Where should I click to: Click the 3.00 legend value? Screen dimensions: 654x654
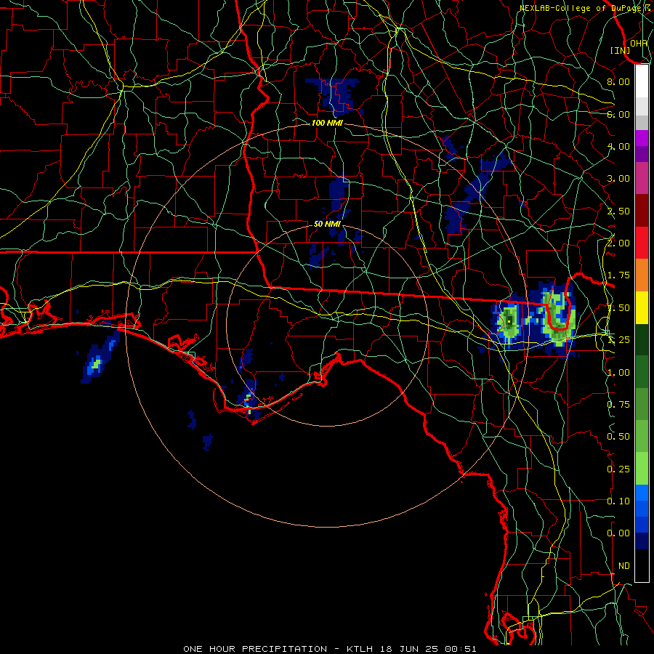[x=618, y=179]
